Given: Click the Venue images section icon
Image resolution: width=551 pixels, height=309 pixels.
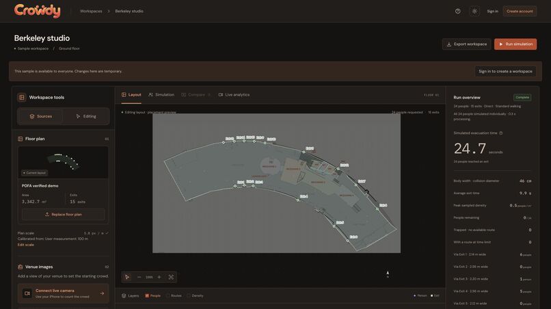Looking at the screenshot, I should pos(21,267).
